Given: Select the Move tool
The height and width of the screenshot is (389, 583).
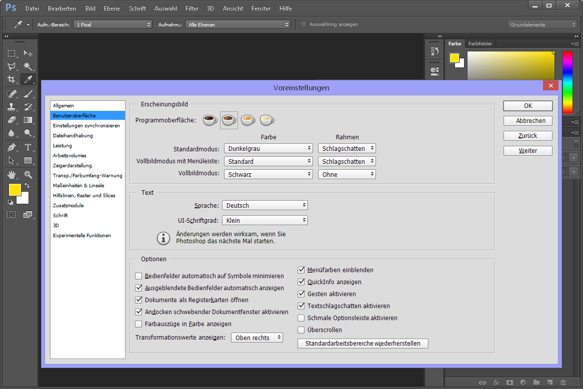Looking at the screenshot, I should [x=28, y=53].
